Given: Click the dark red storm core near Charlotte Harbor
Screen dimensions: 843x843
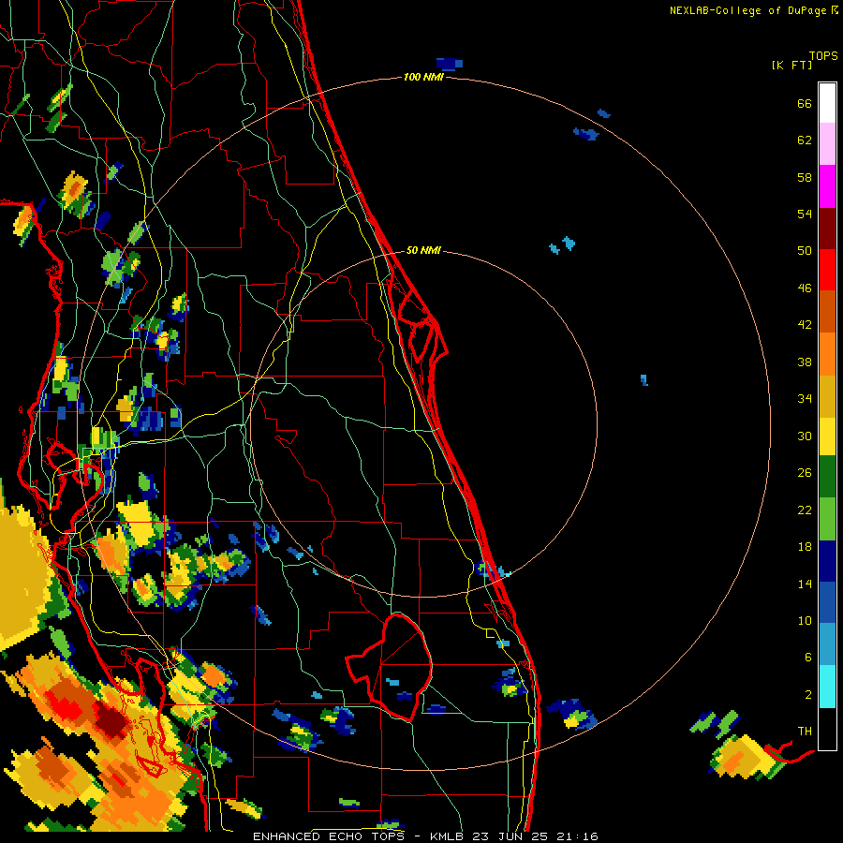Looking at the screenshot, I should [x=111, y=720].
